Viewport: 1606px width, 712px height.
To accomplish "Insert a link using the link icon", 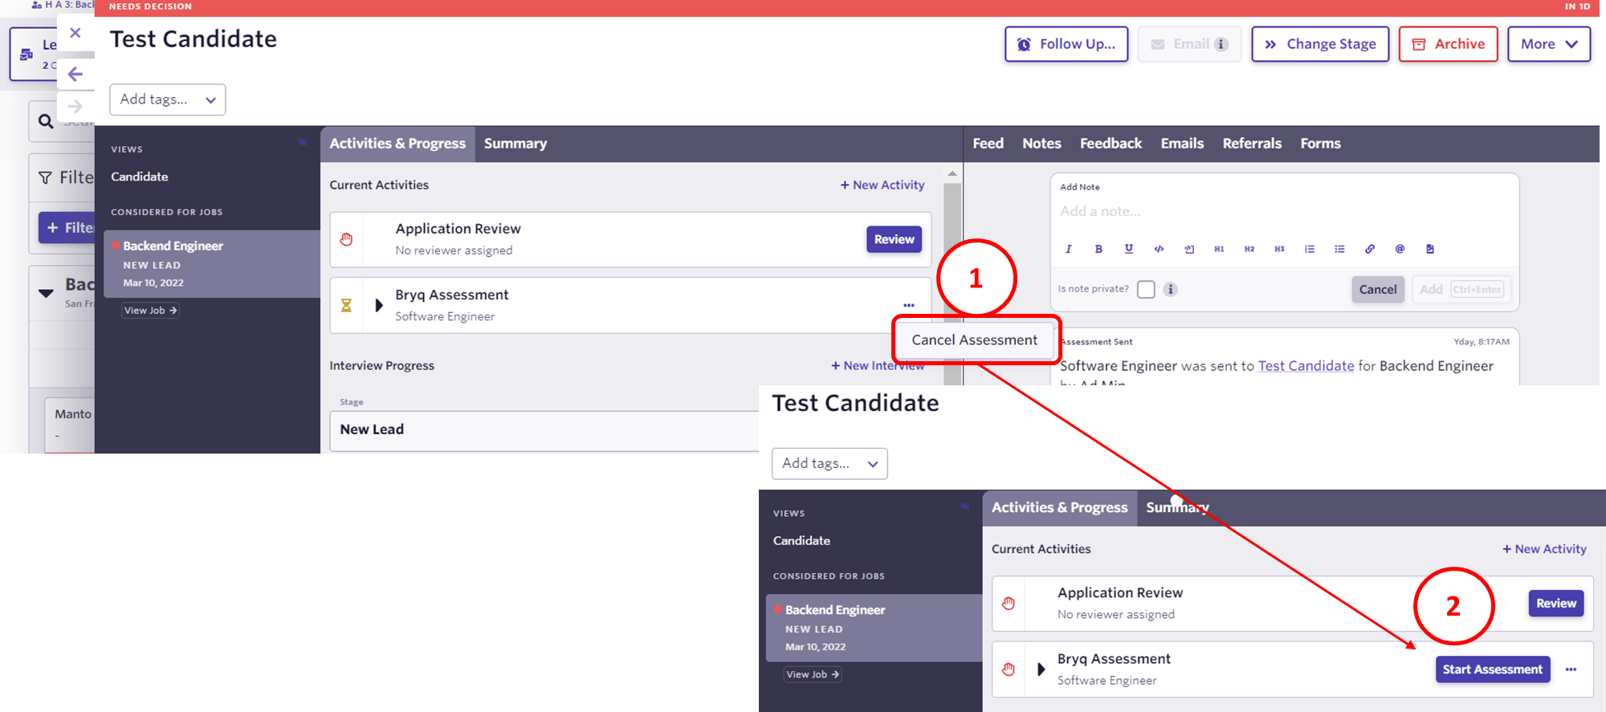I will [x=1370, y=249].
